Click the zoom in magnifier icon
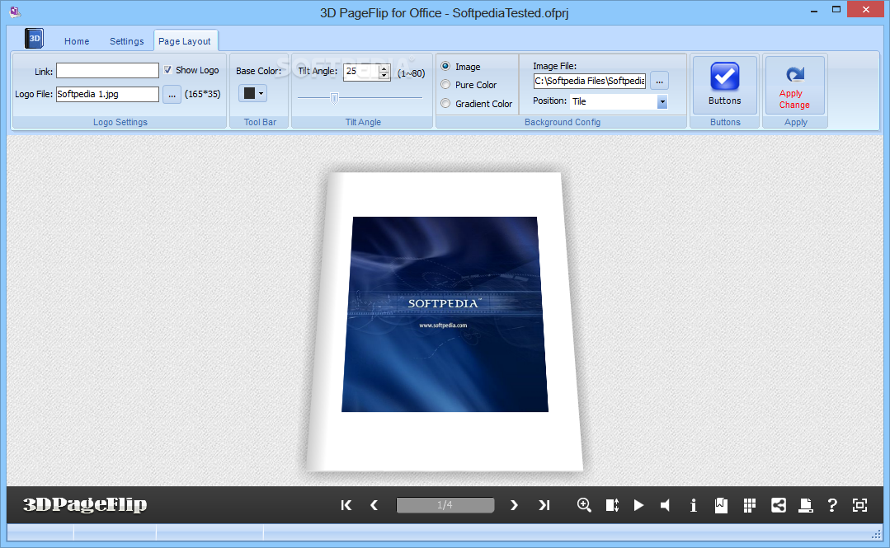 point(584,505)
